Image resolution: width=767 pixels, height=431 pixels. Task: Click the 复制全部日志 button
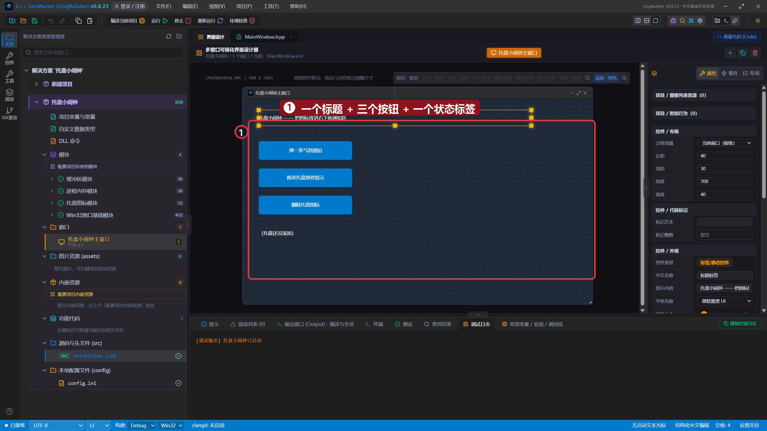740,324
